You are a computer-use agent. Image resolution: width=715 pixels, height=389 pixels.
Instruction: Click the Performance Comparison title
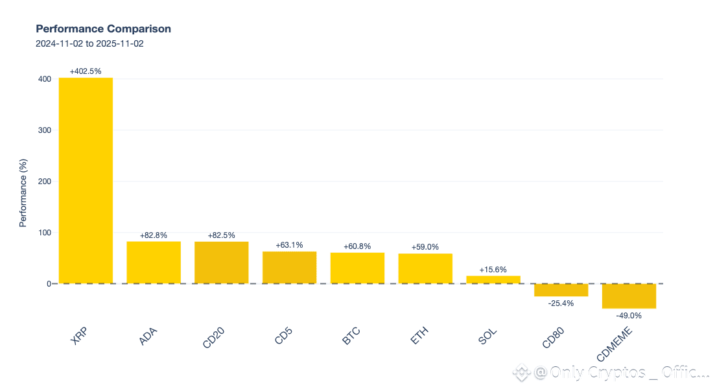[103, 29]
